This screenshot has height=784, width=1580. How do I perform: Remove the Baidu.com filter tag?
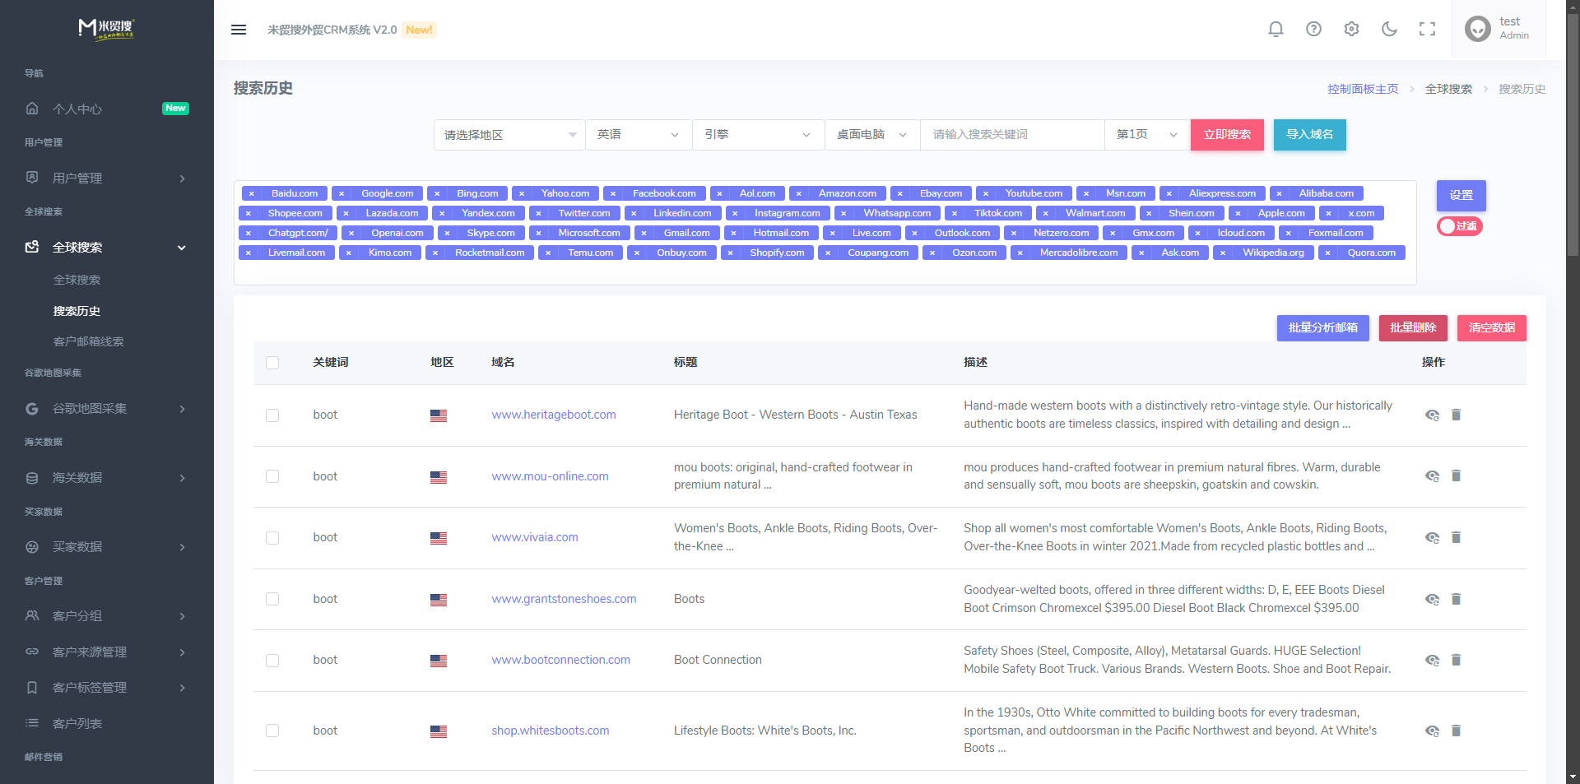(x=252, y=193)
